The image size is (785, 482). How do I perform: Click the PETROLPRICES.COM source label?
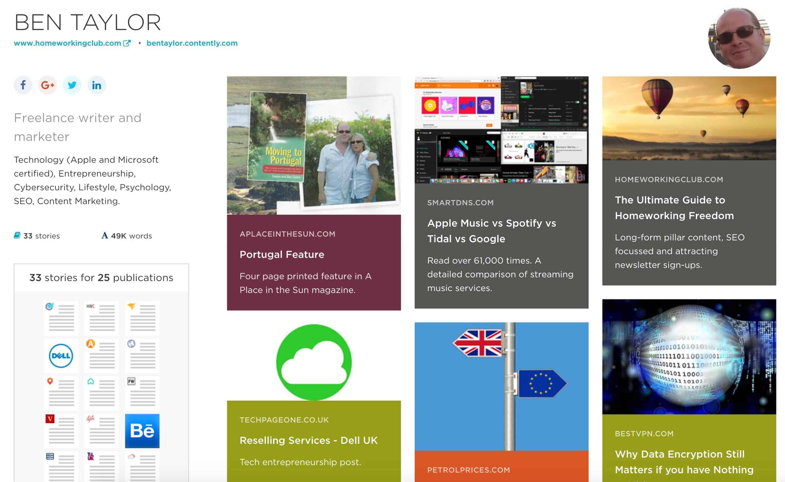[x=468, y=470]
